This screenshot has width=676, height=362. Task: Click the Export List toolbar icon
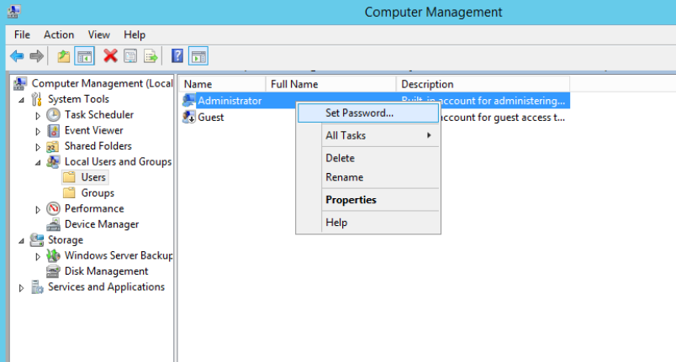pyautogui.click(x=151, y=56)
